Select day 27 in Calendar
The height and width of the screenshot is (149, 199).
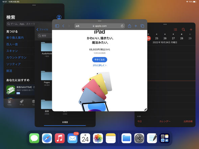pos(173,38)
